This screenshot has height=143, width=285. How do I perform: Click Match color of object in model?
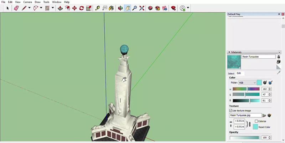(265, 83)
